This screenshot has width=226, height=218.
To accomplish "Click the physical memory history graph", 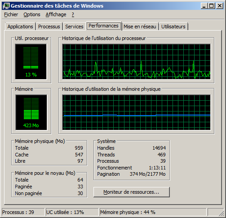I will tap(136, 112).
